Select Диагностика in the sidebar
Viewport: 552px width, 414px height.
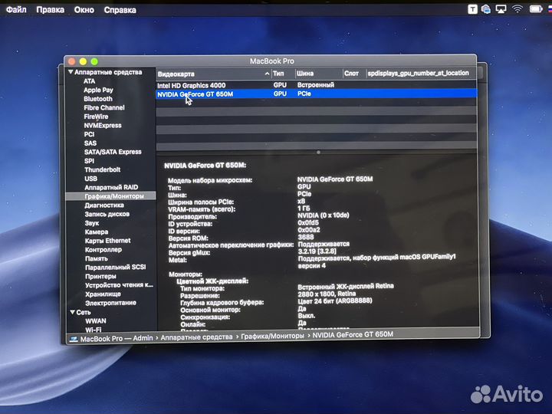tap(104, 205)
